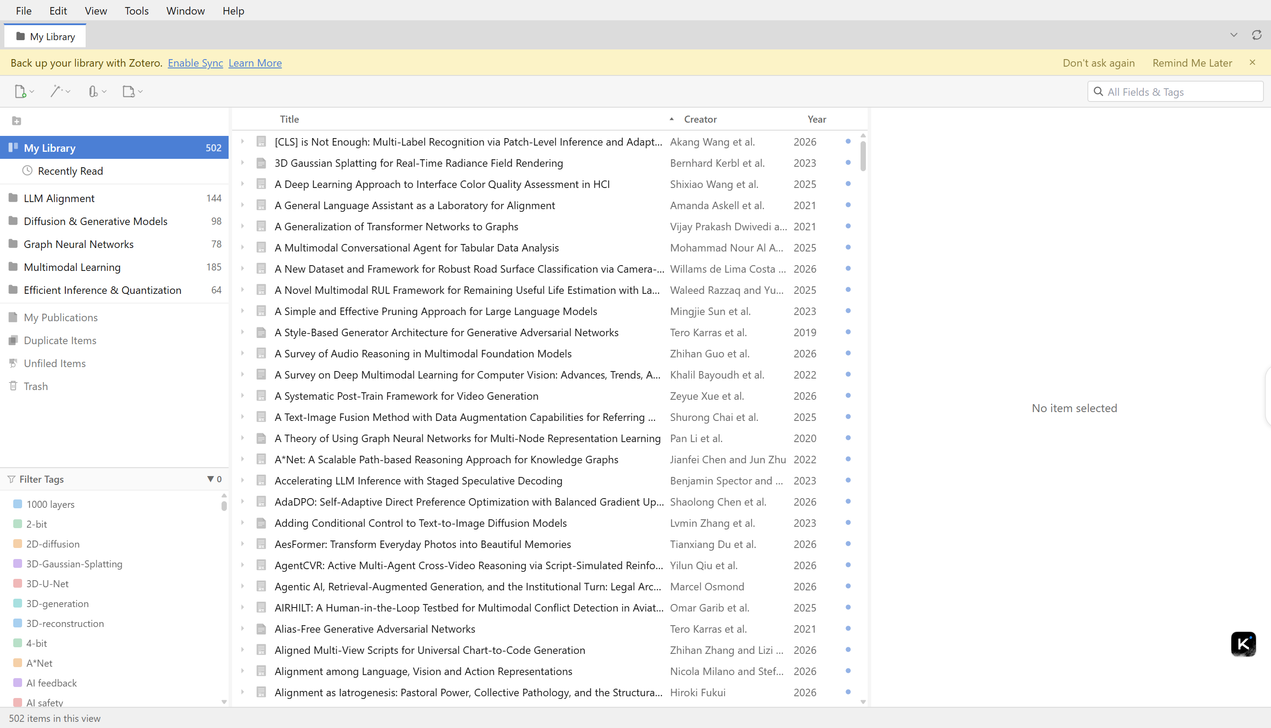
Task: Open the Add Attachment paperclip menu
Action: [97, 91]
